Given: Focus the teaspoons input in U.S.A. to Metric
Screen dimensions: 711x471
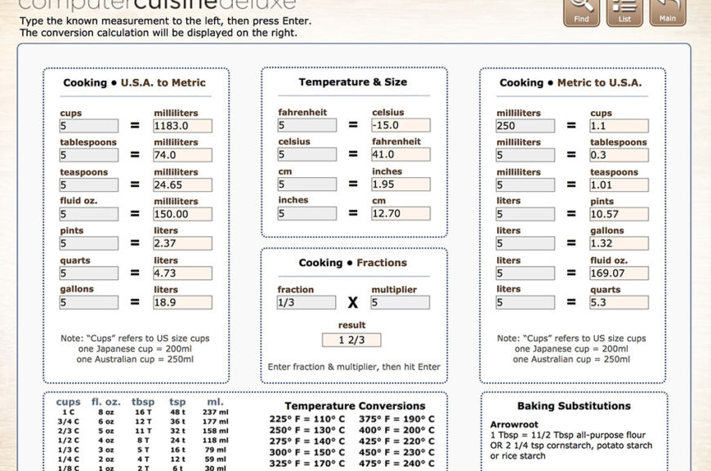Looking at the screenshot, I should coord(89,184).
